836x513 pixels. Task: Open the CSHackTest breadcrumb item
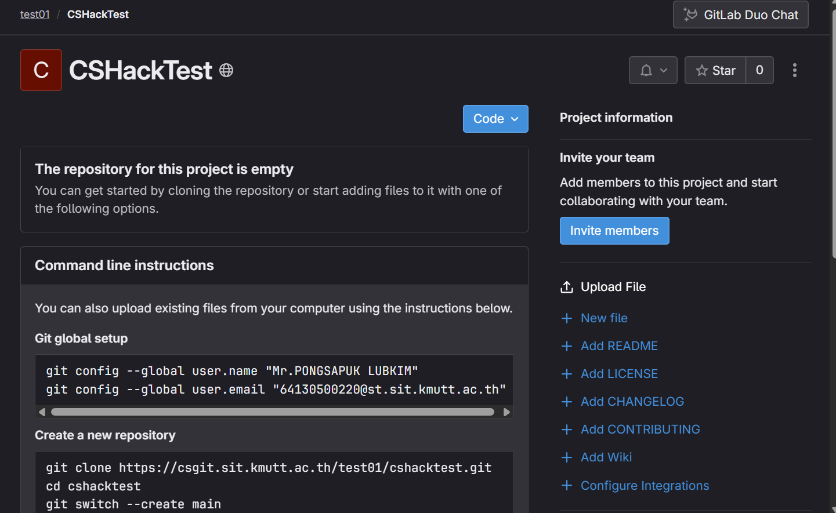(98, 14)
